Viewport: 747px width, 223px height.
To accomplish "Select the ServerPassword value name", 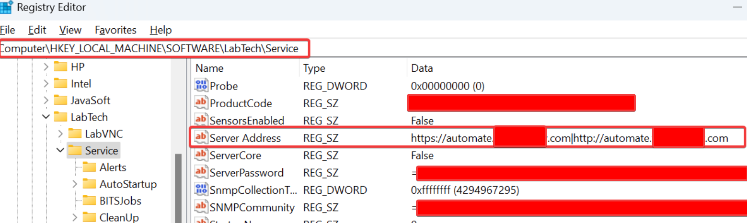I will point(247,173).
